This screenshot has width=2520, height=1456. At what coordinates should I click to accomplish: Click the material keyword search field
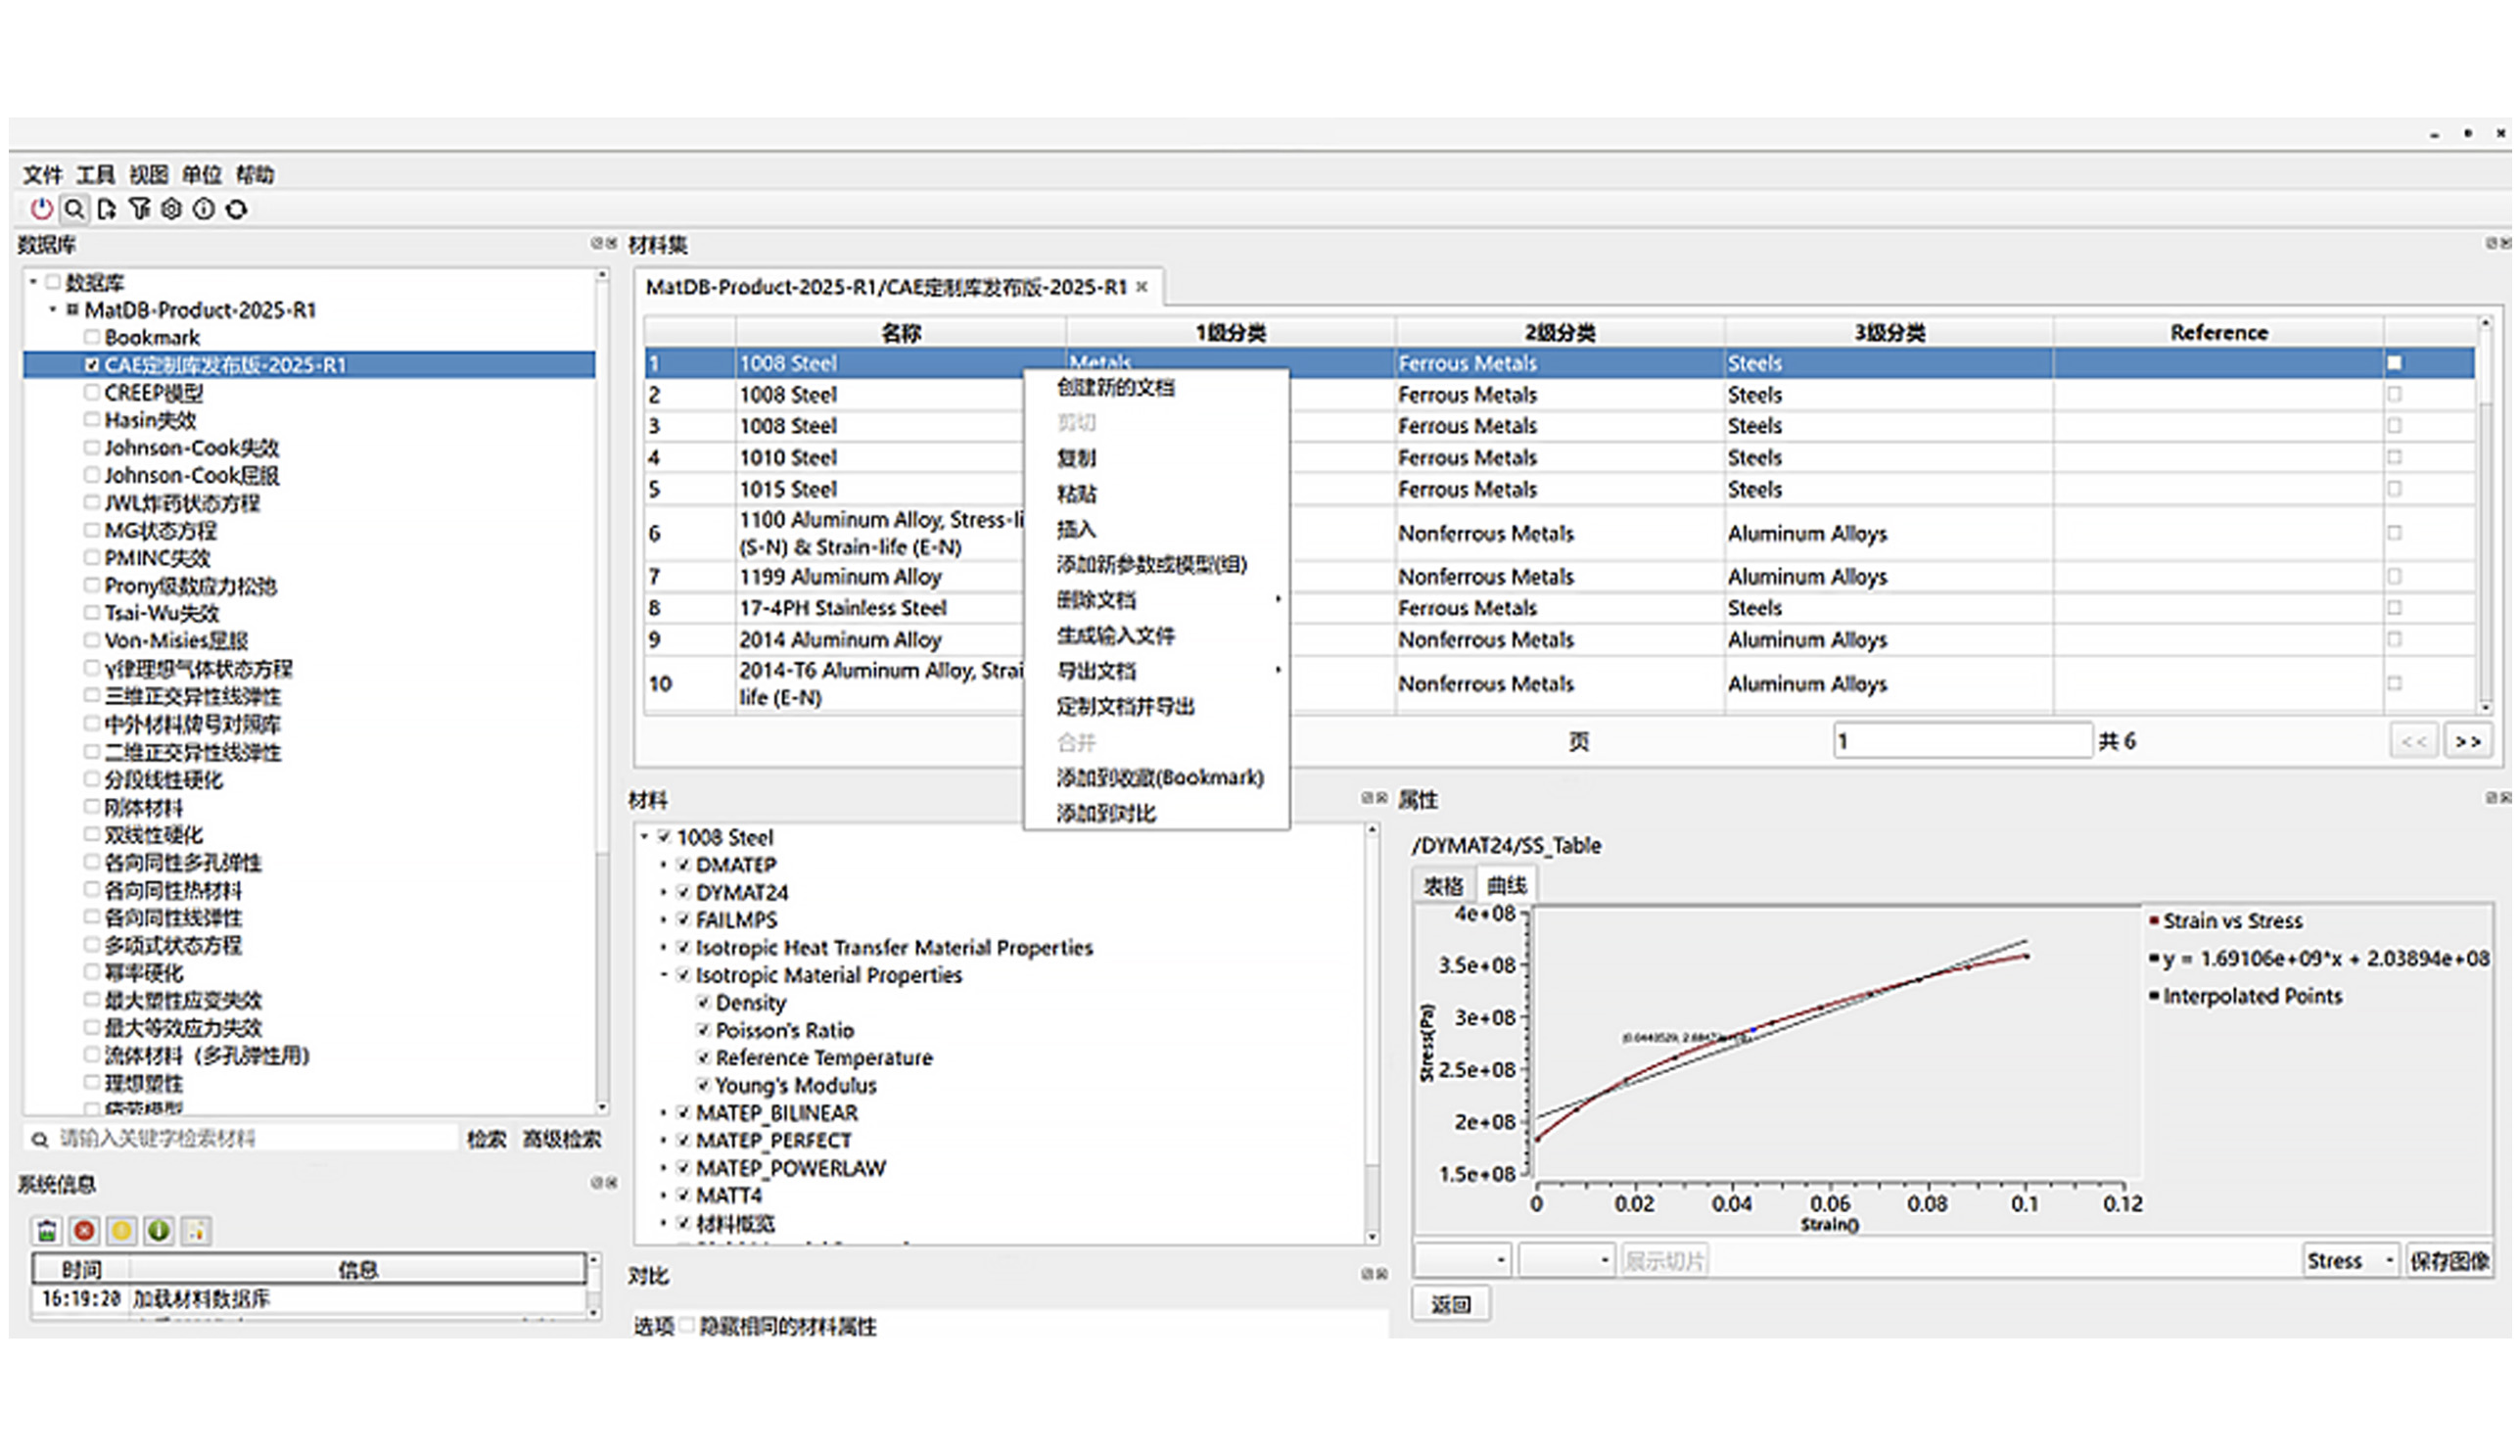point(250,1139)
